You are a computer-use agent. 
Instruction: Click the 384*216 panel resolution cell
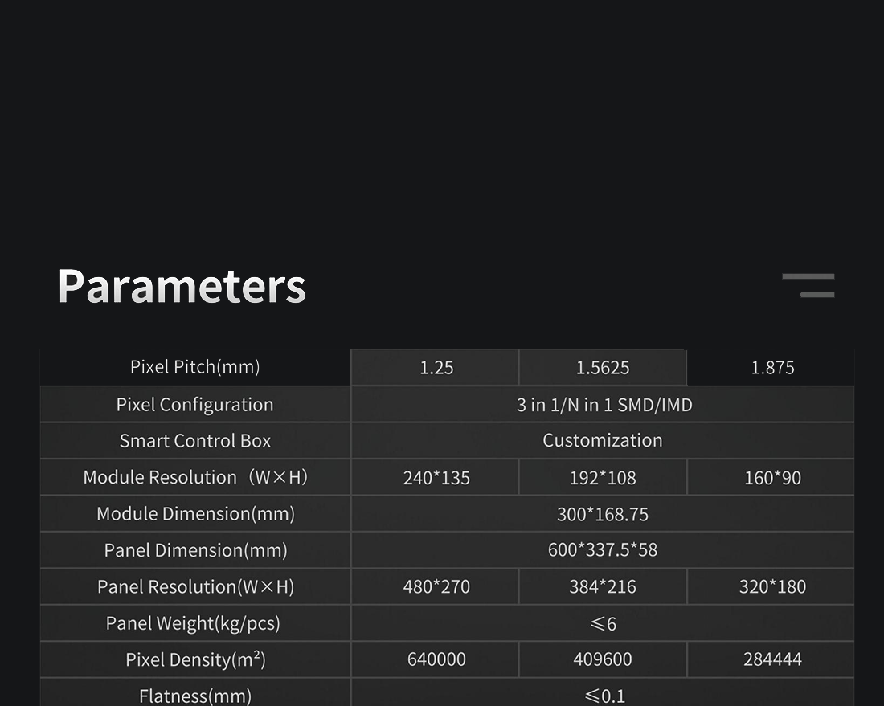click(603, 586)
